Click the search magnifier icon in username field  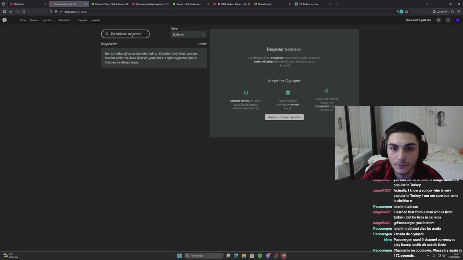(107, 34)
